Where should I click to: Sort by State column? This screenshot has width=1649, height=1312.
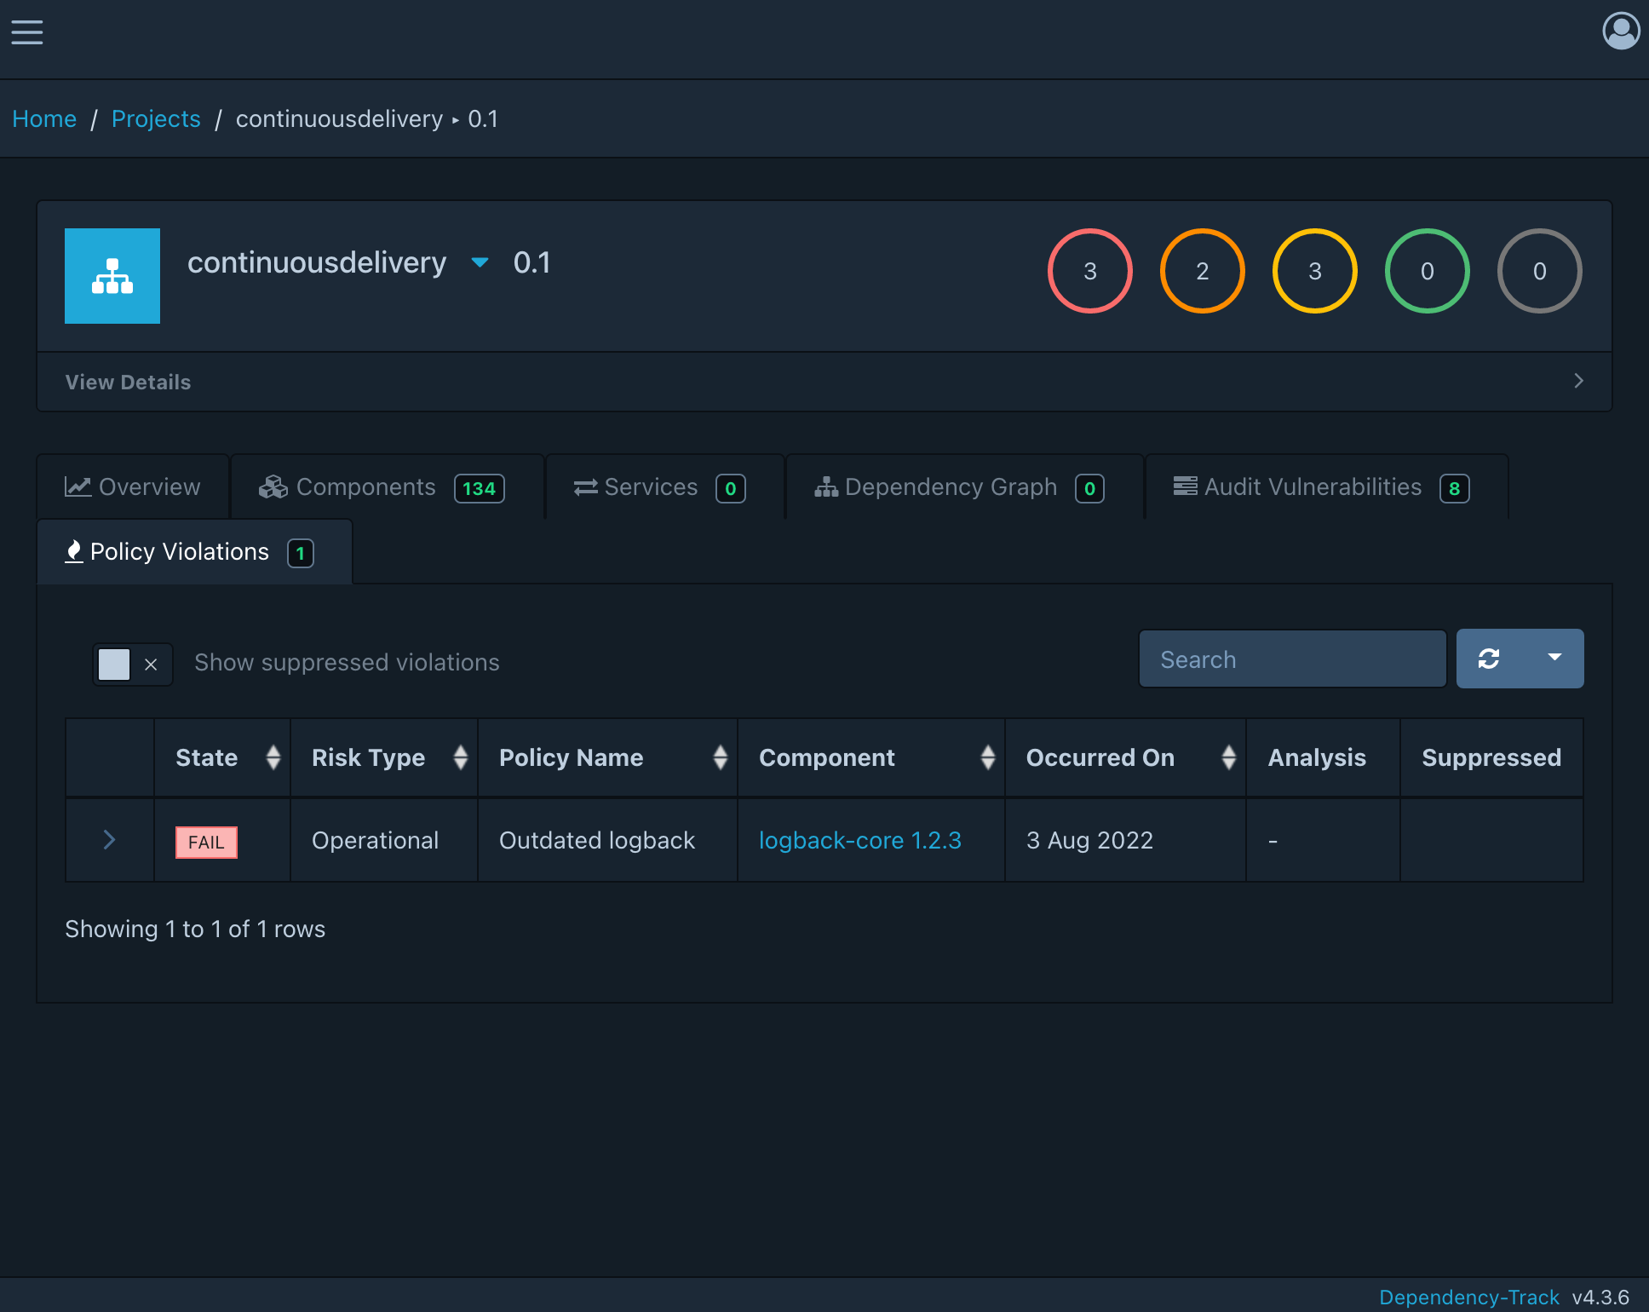click(222, 757)
